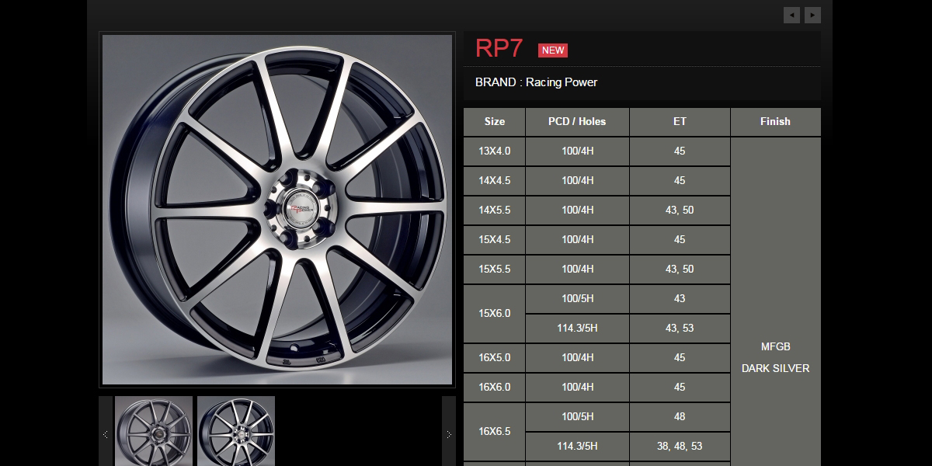Click ET 43, 50 in 15X5.5 row
932x466 pixels.
click(680, 270)
